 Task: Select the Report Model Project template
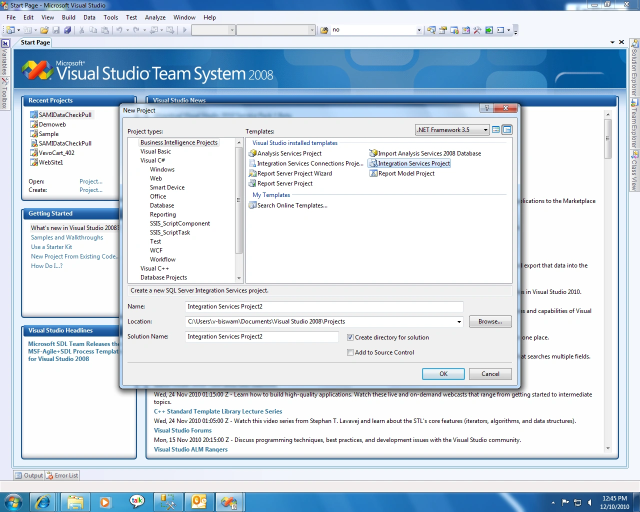[402, 173]
